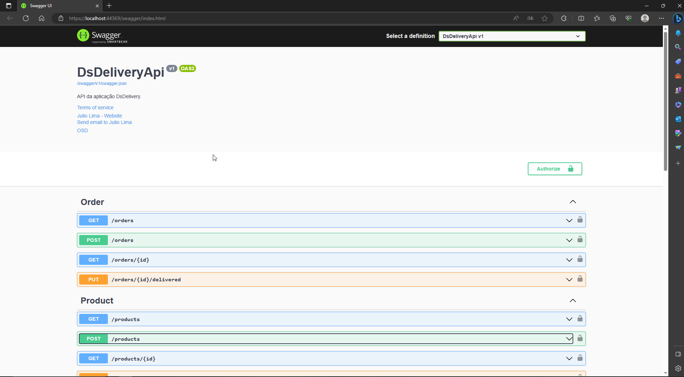This screenshot has height=377, width=684.
Task: Click the browser address bar URL
Action: [x=117, y=18]
